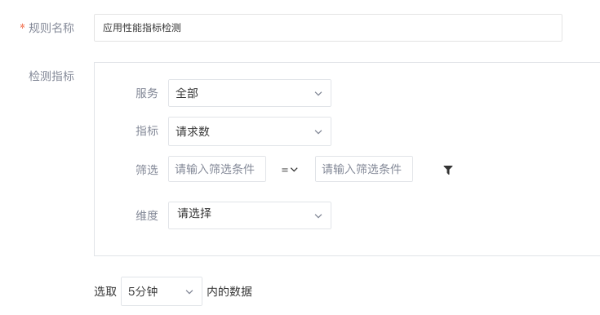
Task: Click the 筛选 row label
Action: coord(147,170)
